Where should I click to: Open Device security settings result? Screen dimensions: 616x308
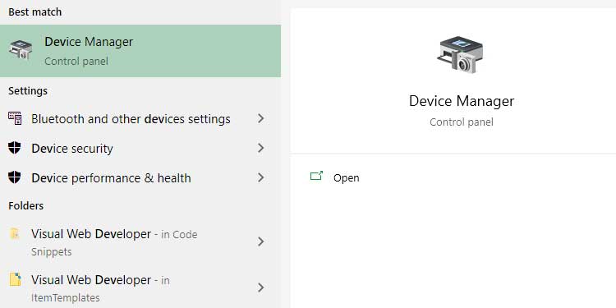click(x=140, y=149)
